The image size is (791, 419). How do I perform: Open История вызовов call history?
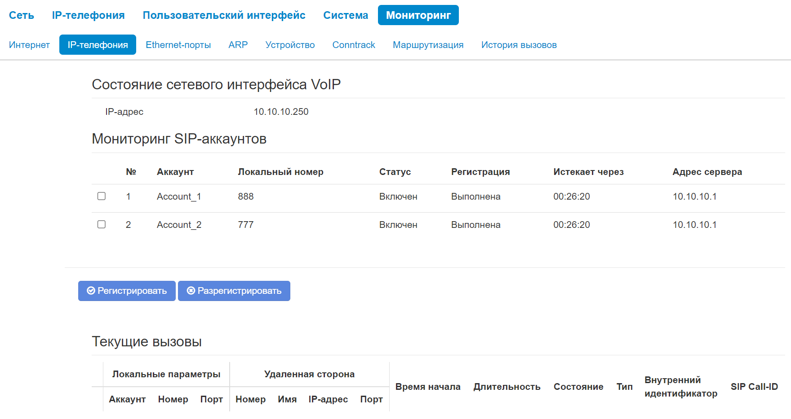519,45
